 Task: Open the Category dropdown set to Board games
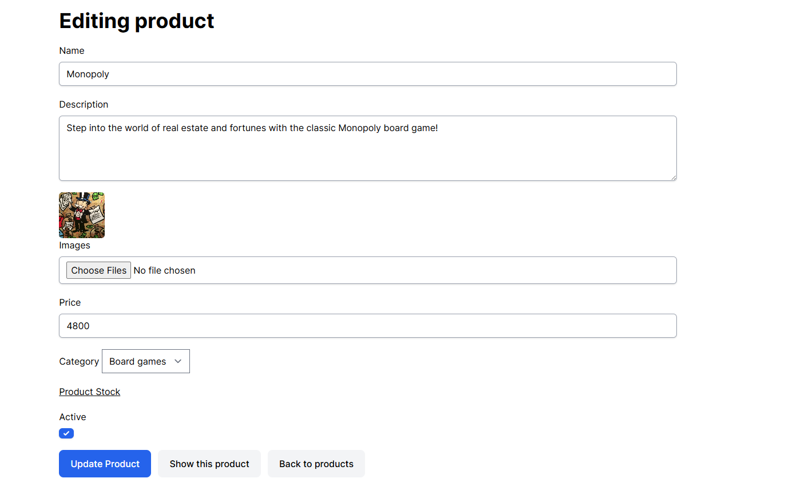(x=146, y=361)
